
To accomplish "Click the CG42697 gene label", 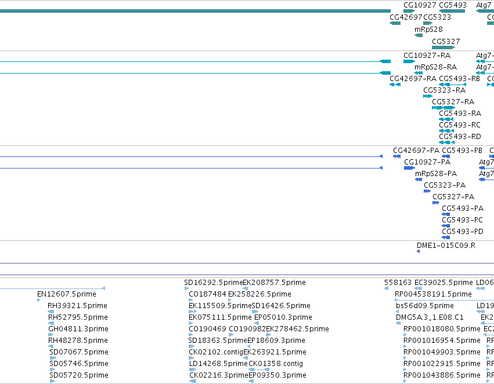I will [406, 17].
